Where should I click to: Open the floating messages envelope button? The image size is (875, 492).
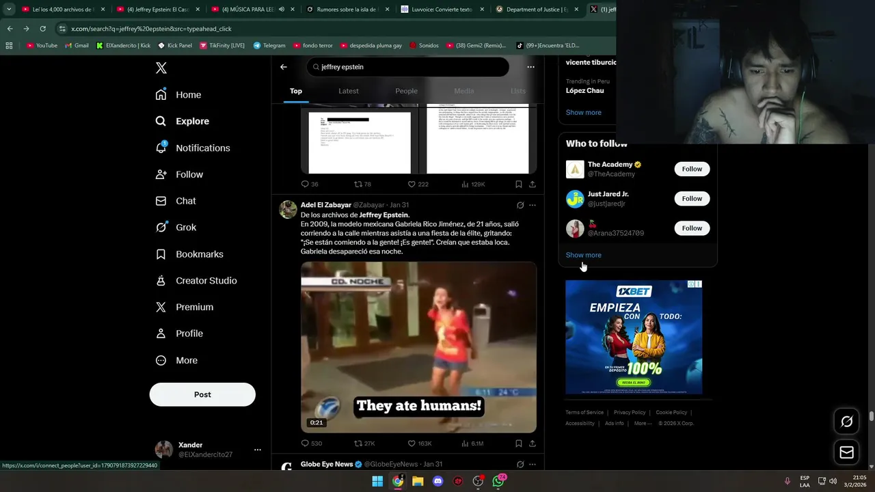(846, 452)
